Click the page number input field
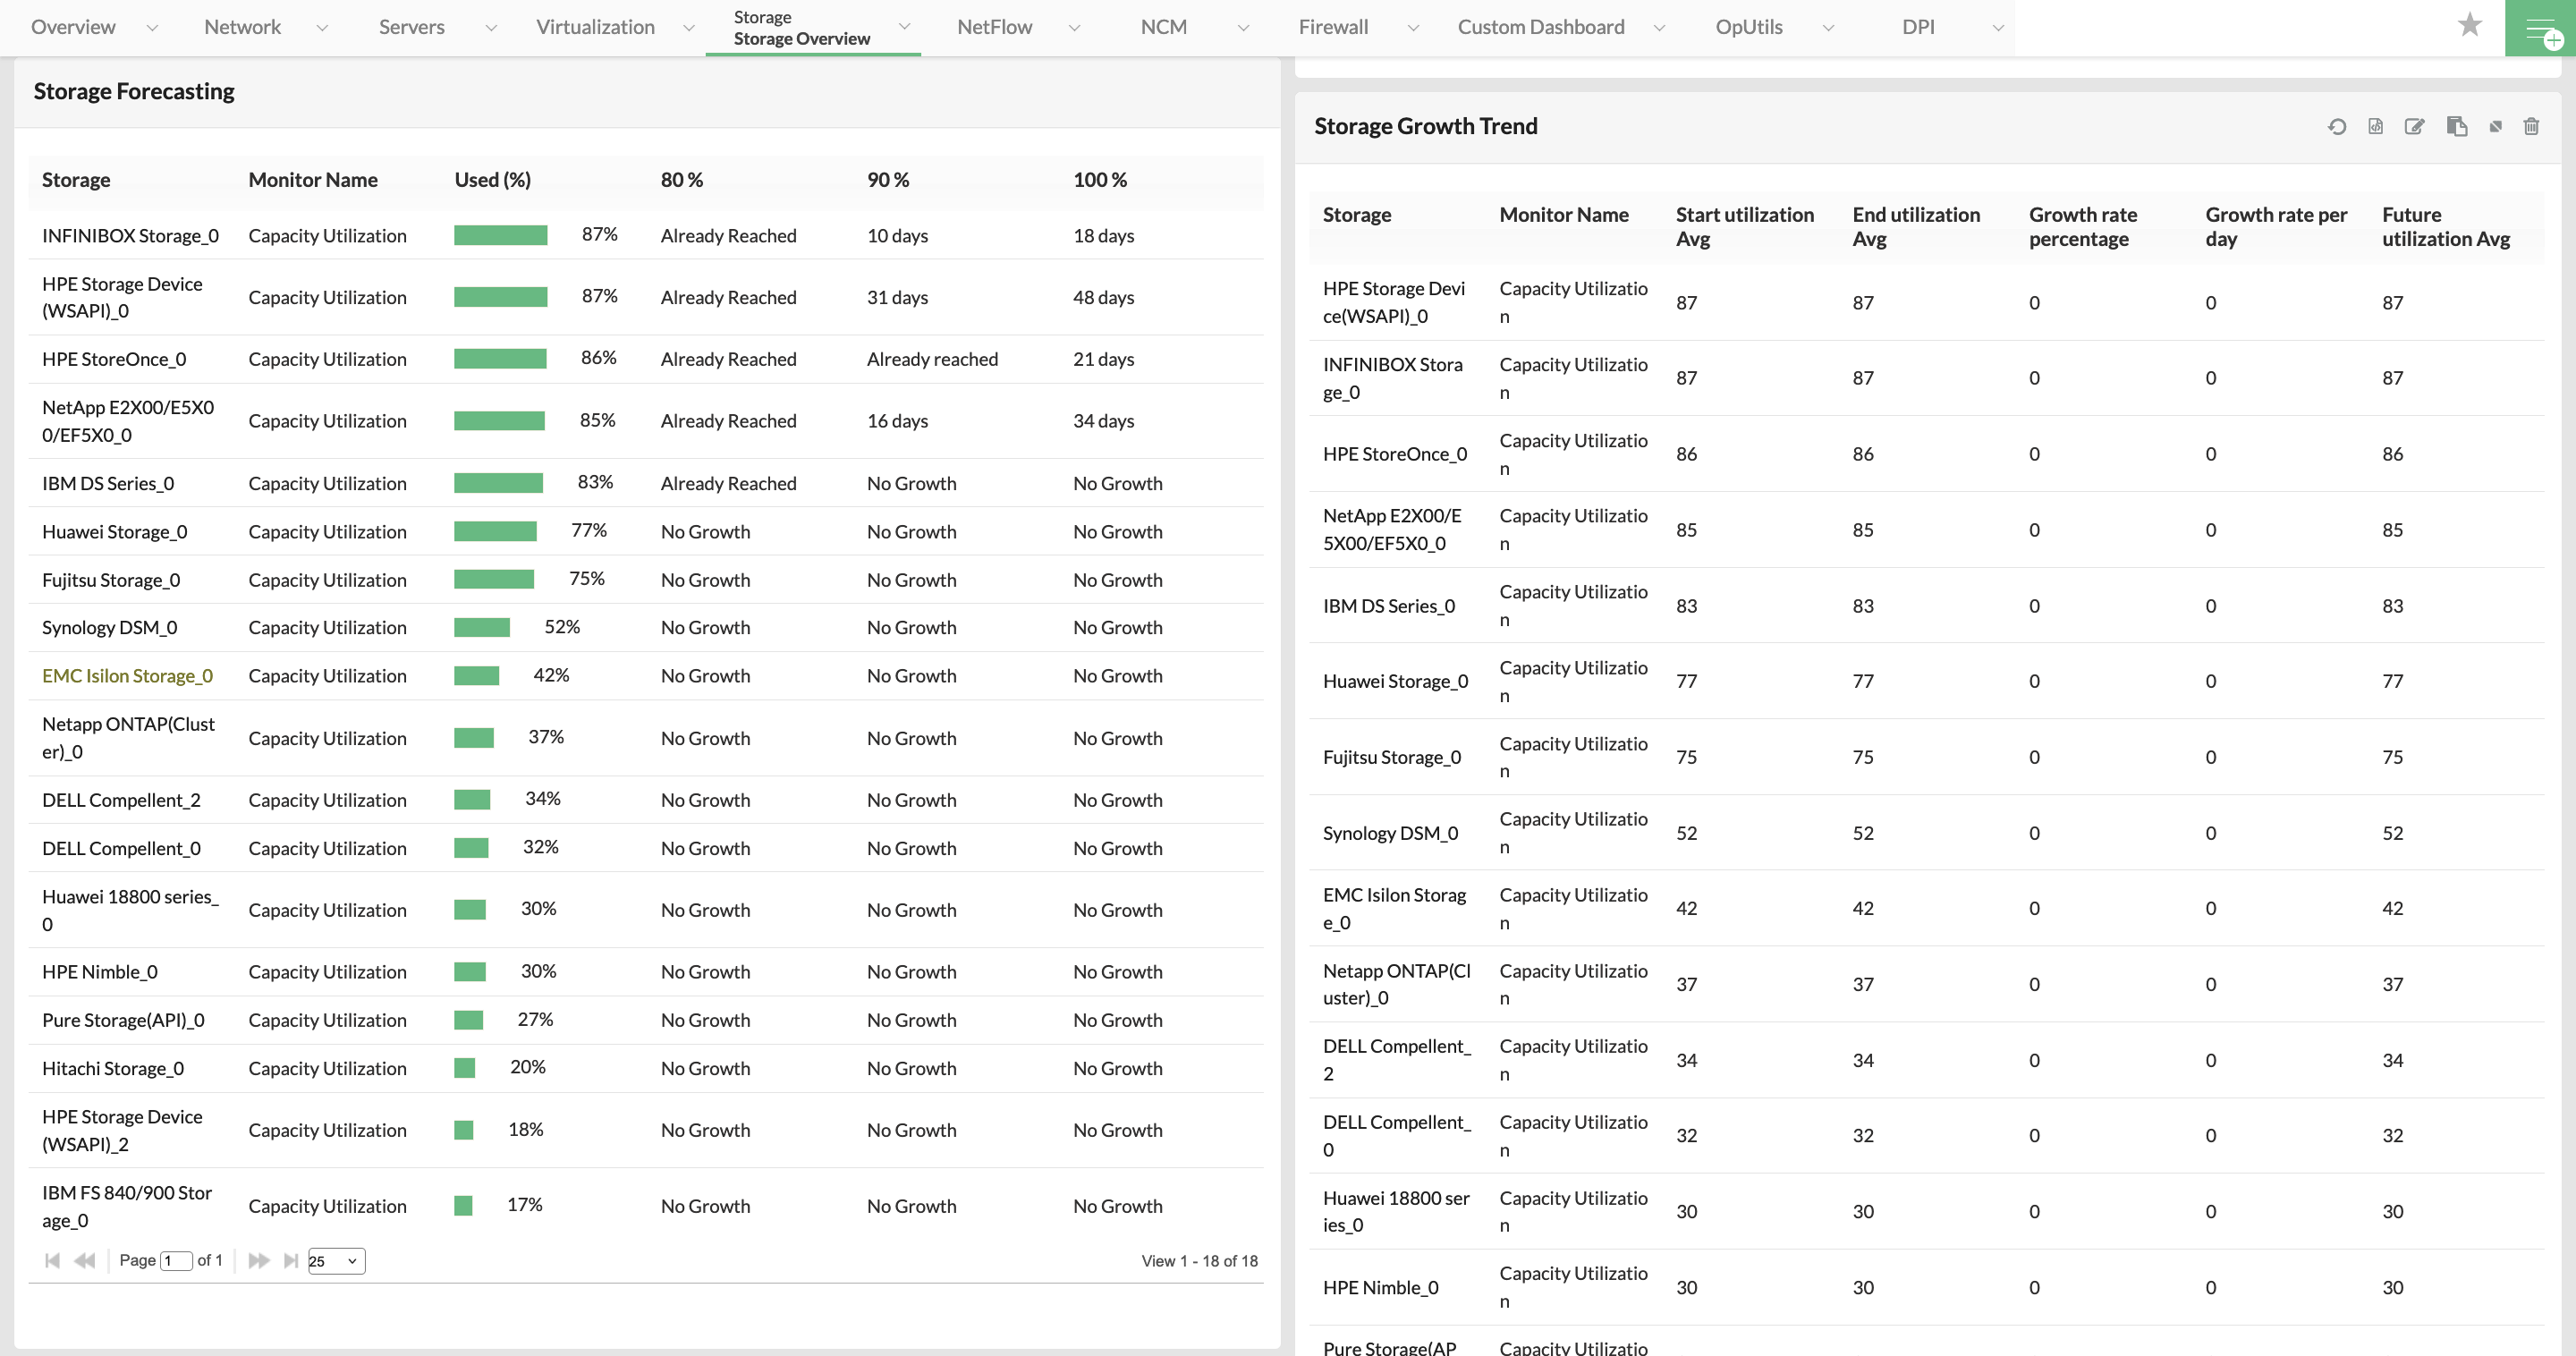The height and width of the screenshot is (1356, 2576). pos(174,1260)
